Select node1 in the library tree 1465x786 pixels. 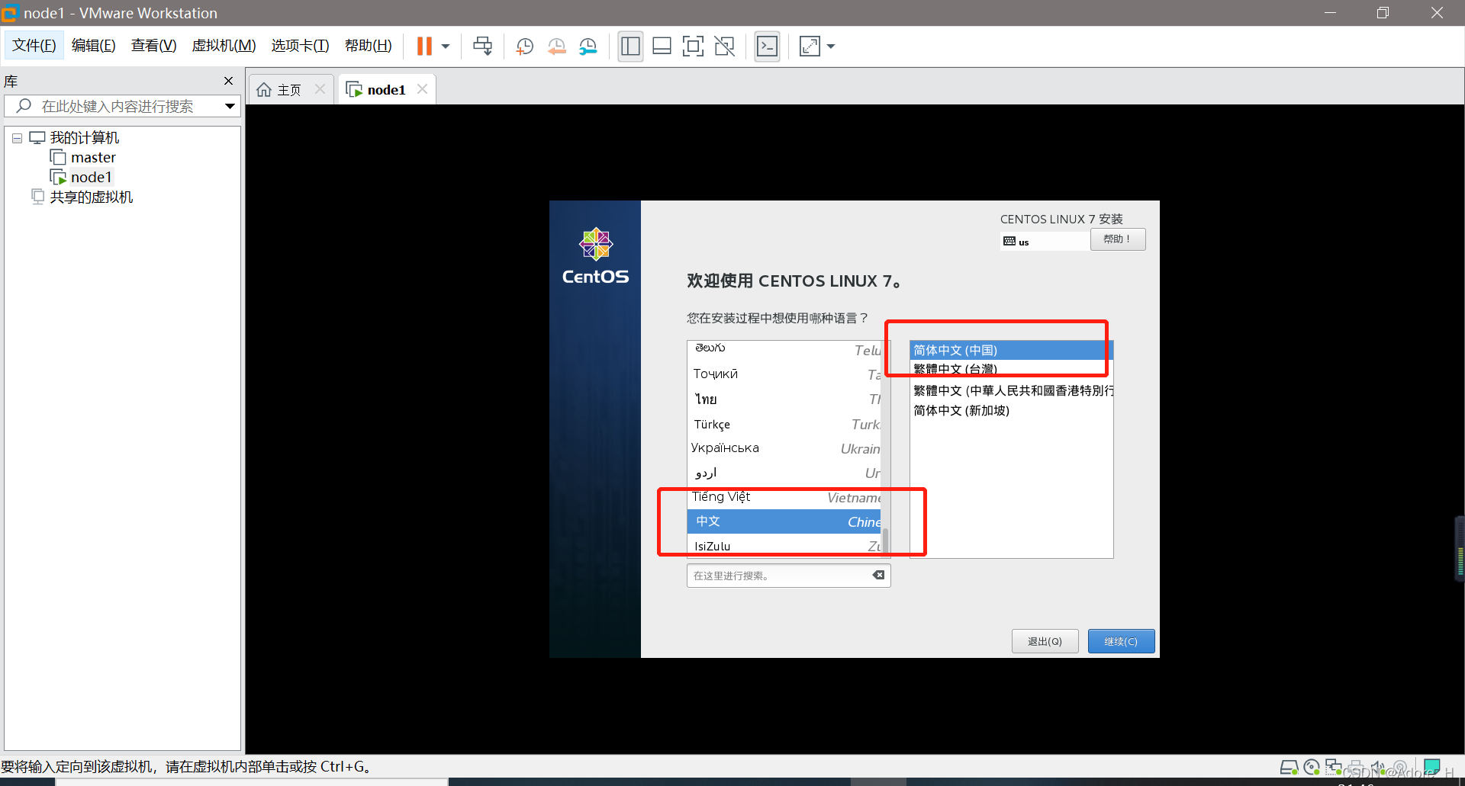(x=91, y=178)
